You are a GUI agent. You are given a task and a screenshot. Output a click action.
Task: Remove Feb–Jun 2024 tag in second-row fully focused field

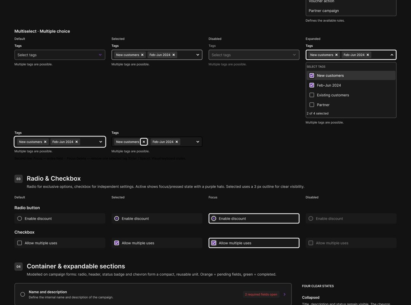(x=76, y=142)
